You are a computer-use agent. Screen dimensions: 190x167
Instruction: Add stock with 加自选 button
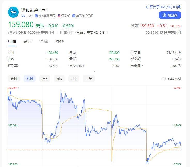(170, 15)
